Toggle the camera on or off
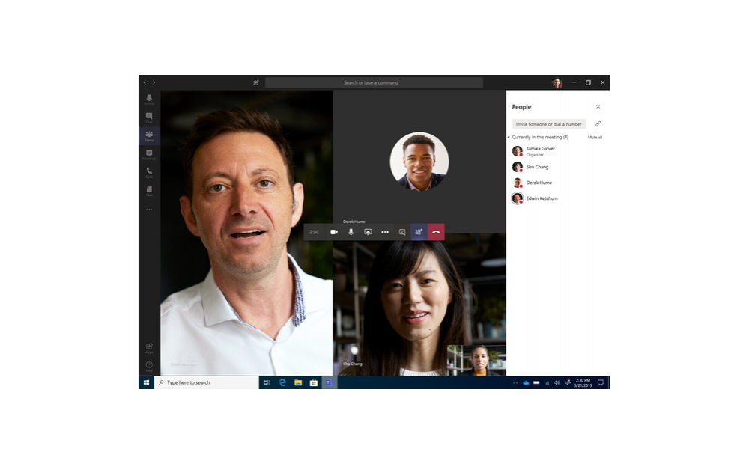749x464 pixels. 334,232
